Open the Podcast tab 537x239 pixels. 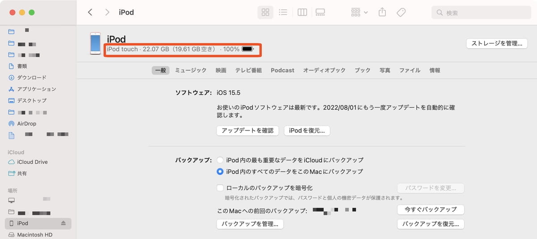[x=282, y=70]
